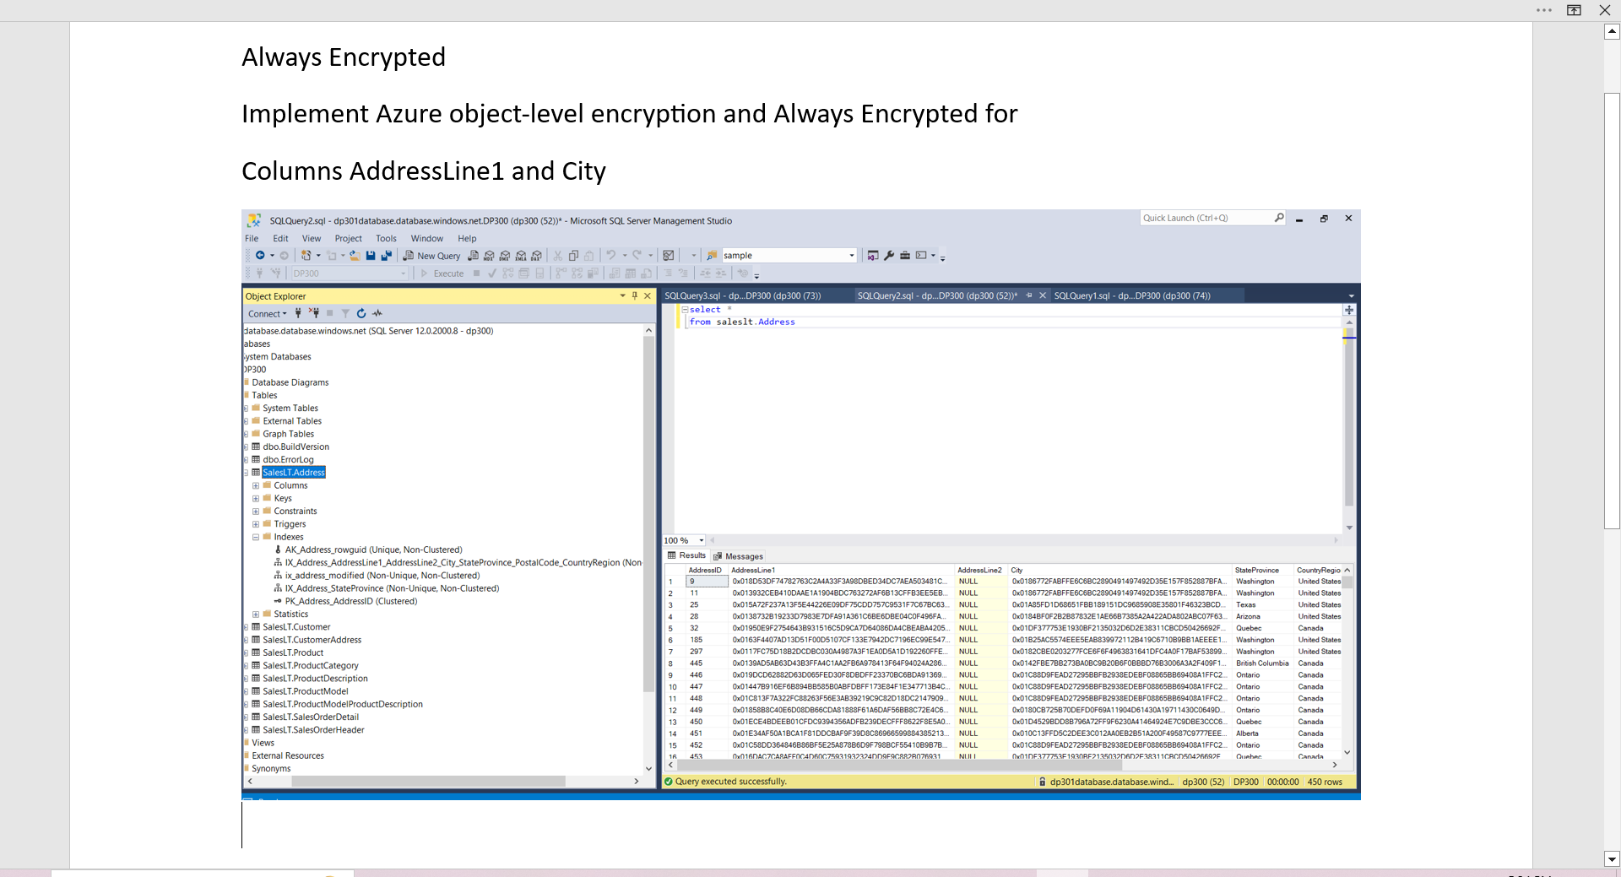
Task: Click the Toolbox briefcase icon
Action: point(905,256)
